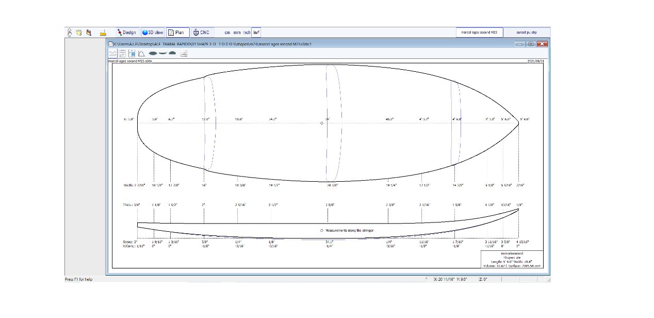The image size is (654, 318).
Task: Click the width value 19 1/4"
Action: click(391, 185)
